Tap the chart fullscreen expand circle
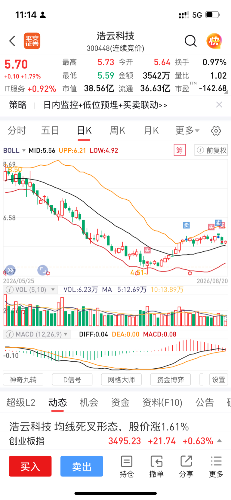This screenshot has width=231, height=500. point(43,270)
